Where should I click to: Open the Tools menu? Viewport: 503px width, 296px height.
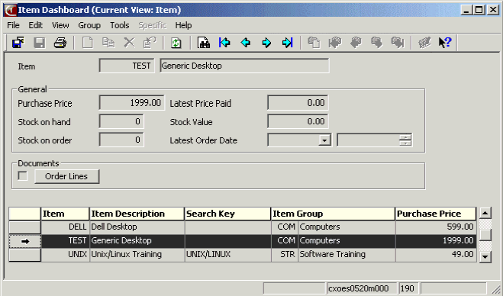click(120, 25)
